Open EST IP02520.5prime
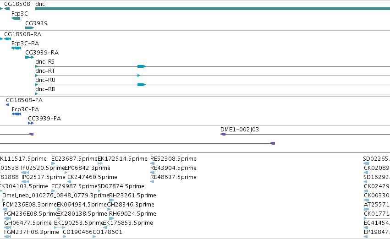Screen dimensions: 390x239 [x=43, y=168]
